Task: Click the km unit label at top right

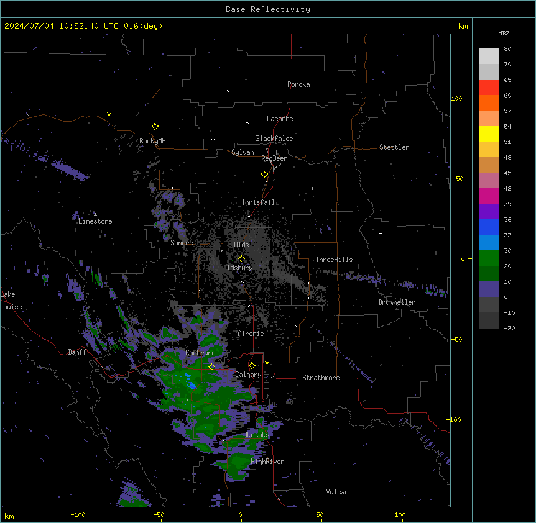Action: pos(463,26)
